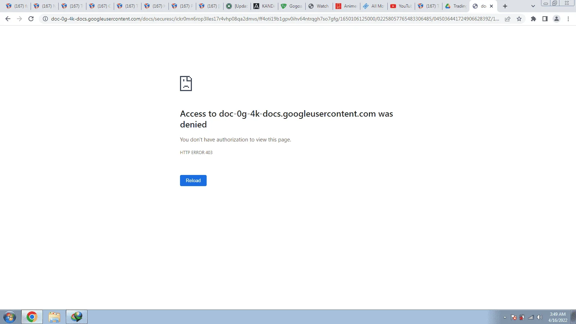
Task: Click the 'You don't have authorization' message
Action: pos(235,140)
